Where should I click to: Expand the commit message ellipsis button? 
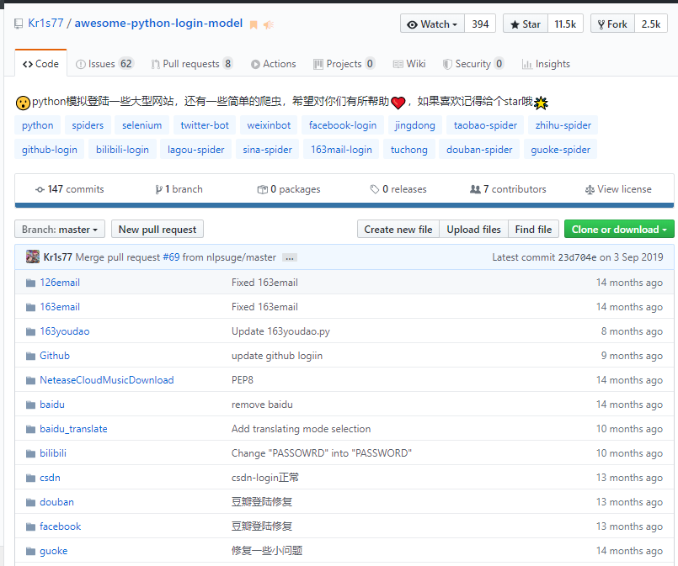290,257
